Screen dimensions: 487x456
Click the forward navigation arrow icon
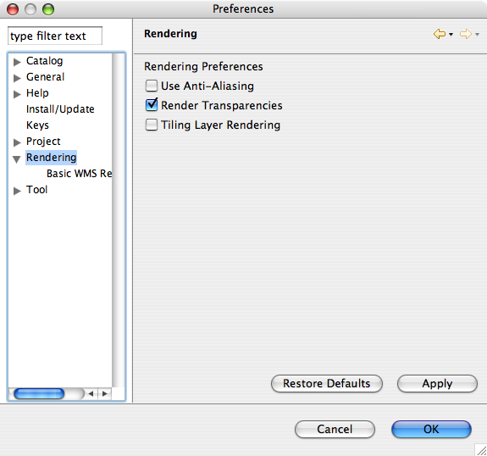[x=466, y=34]
